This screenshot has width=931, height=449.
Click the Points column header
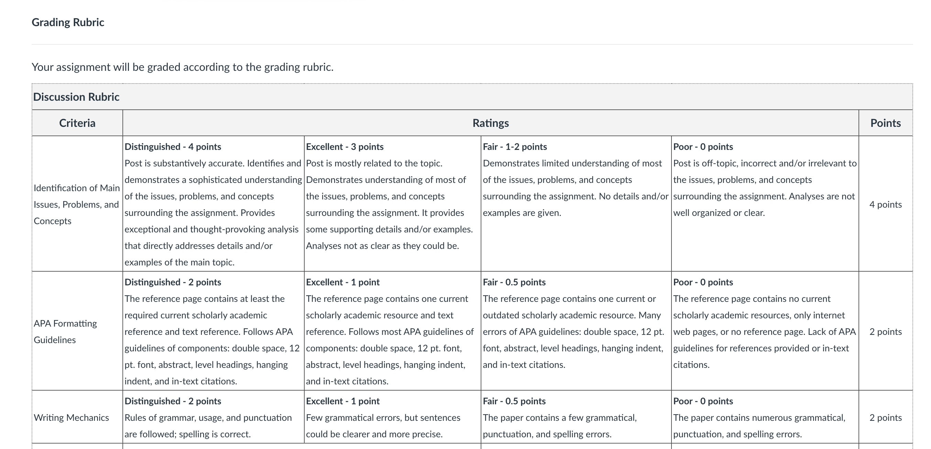[886, 123]
